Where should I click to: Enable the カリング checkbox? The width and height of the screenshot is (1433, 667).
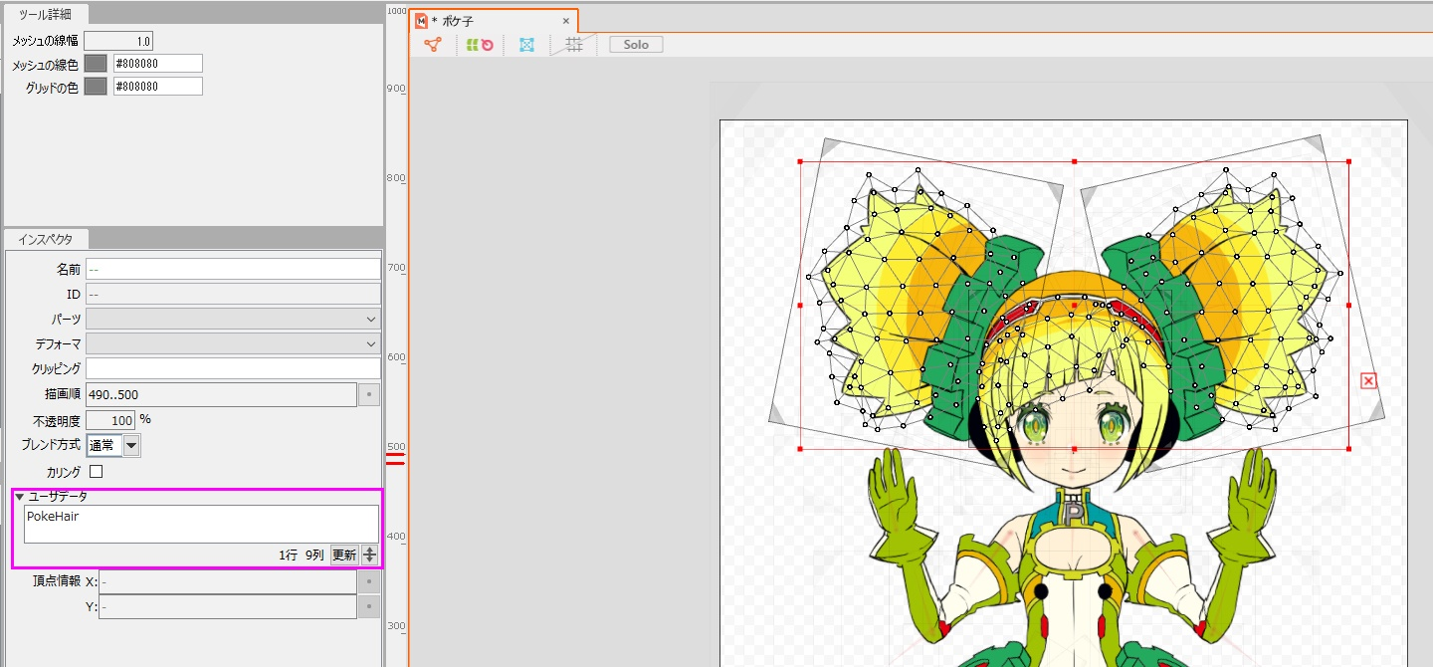point(97,471)
